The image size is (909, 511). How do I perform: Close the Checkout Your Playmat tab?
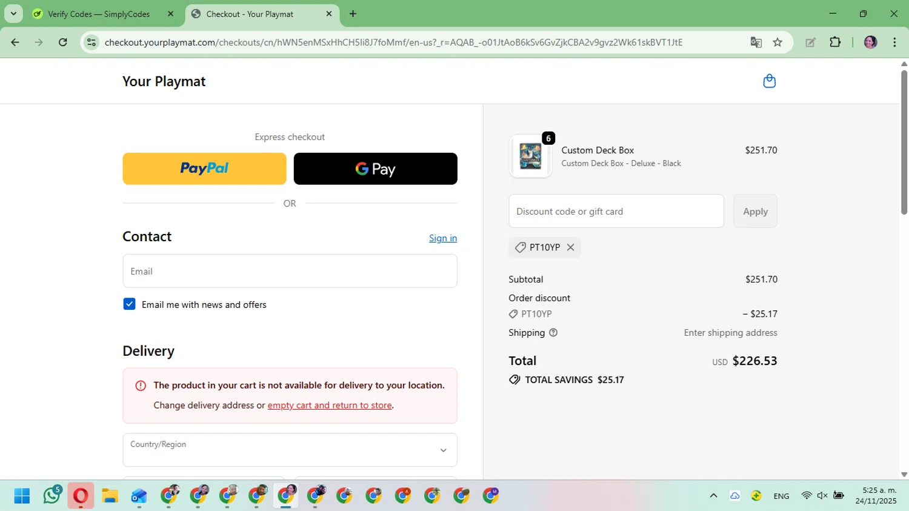point(329,13)
